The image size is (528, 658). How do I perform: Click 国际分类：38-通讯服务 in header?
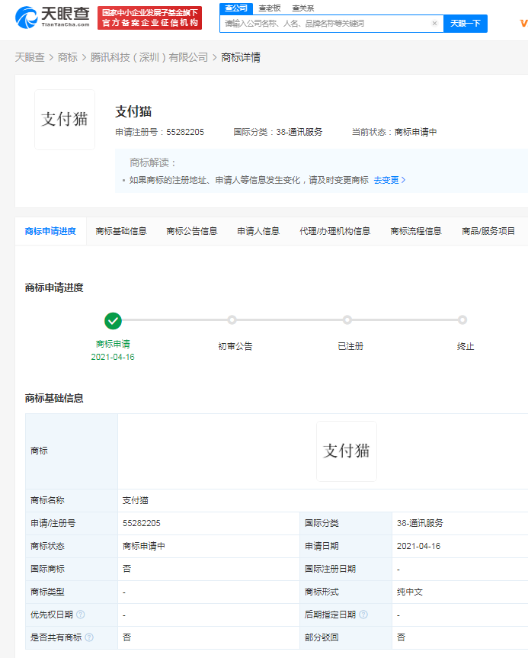[x=278, y=132]
